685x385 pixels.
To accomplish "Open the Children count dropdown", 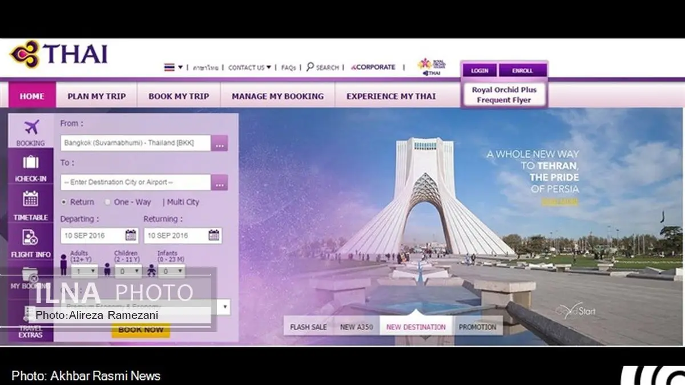I will pos(127,271).
